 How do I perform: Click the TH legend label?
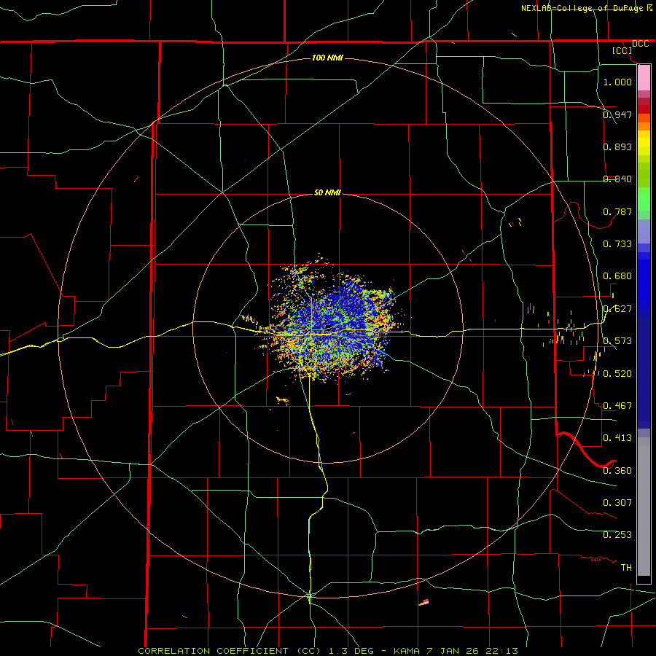(626, 567)
